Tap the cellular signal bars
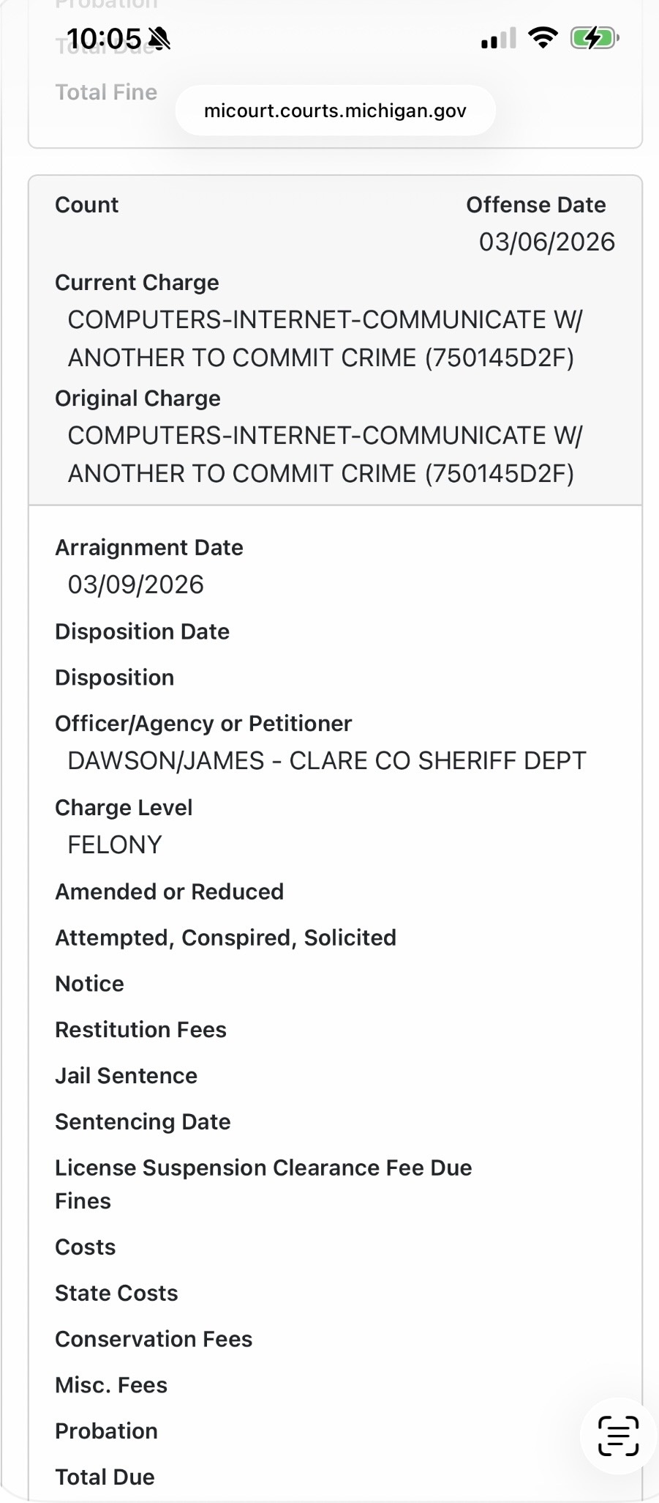The width and height of the screenshot is (659, 1503). (x=498, y=38)
